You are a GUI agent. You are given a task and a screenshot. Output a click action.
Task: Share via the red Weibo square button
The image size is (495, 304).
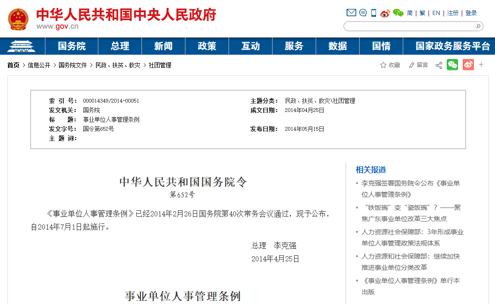[468, 65]
